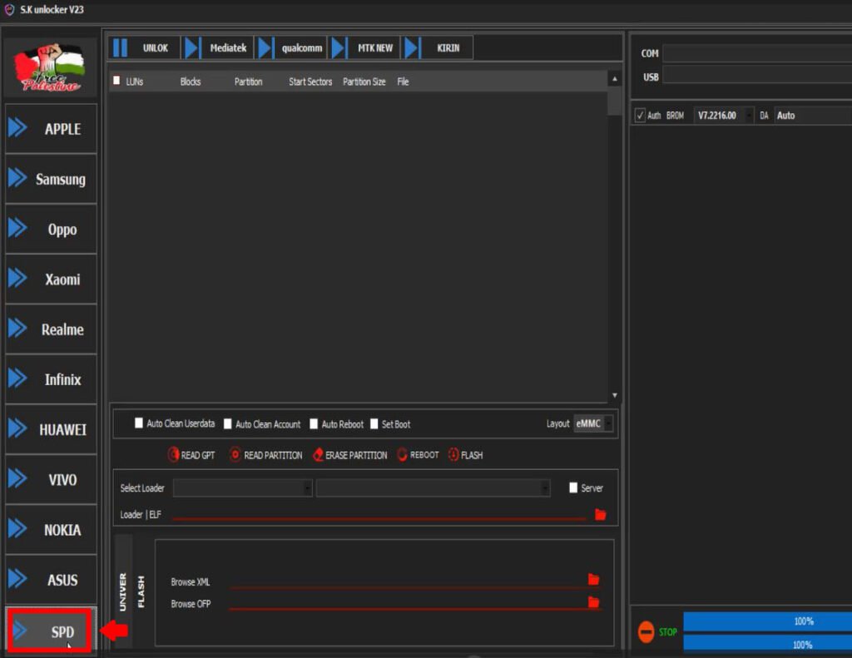The image size is (852, 658).
Task: Click the play icon beside MTK NEW
Action: pyautogui.click(x=339, y=47)
